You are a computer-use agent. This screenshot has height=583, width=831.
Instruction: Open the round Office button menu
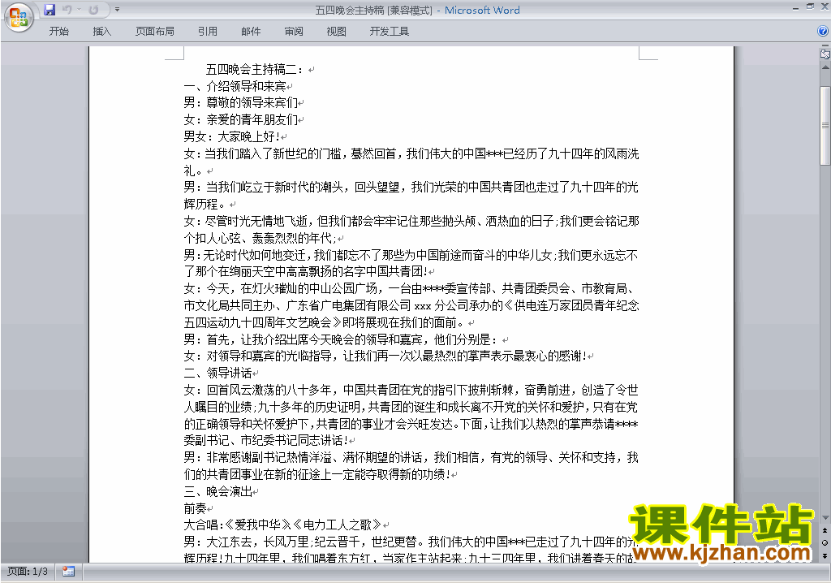(19, 18)
